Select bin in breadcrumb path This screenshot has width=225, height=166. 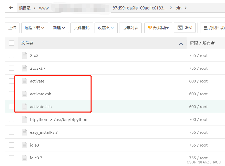pyautogui.click(x=178, y=8)
